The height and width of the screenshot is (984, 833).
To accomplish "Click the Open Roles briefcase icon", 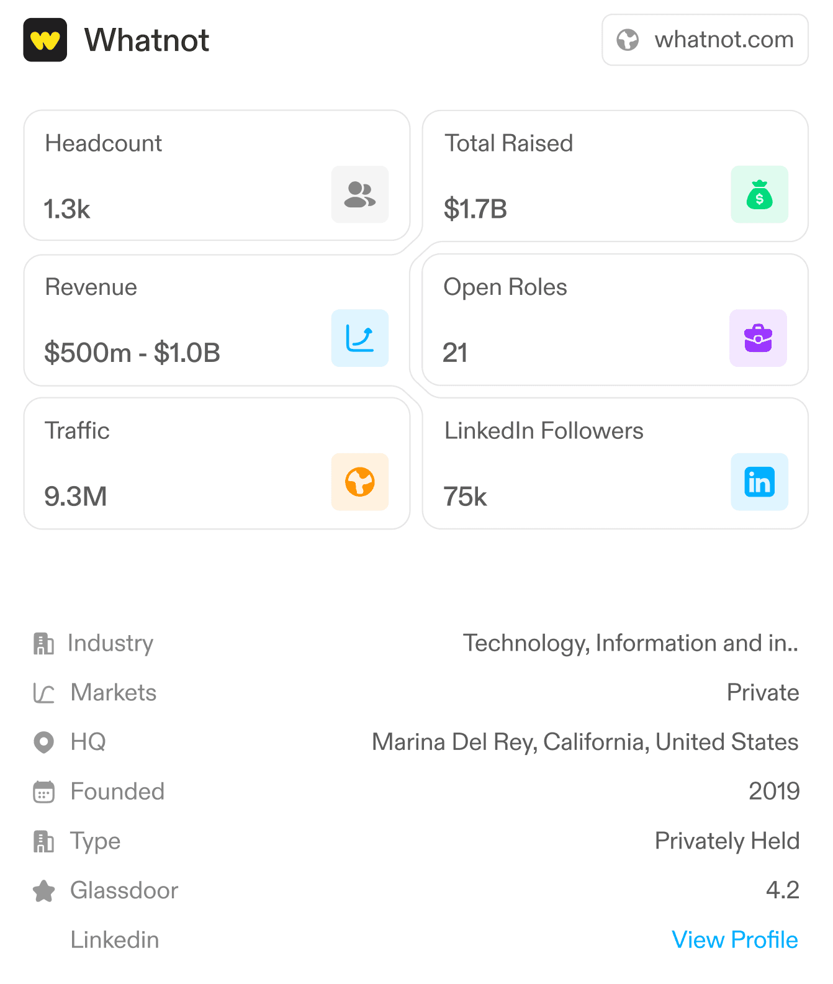I will coord(758,338).
